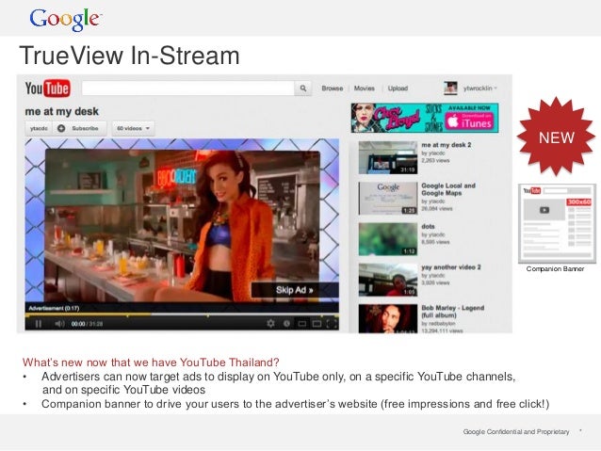601x451 pixels.
Task: Click 'Bob Marley - Legend (full album)' title
Action: tap(453, 312)
